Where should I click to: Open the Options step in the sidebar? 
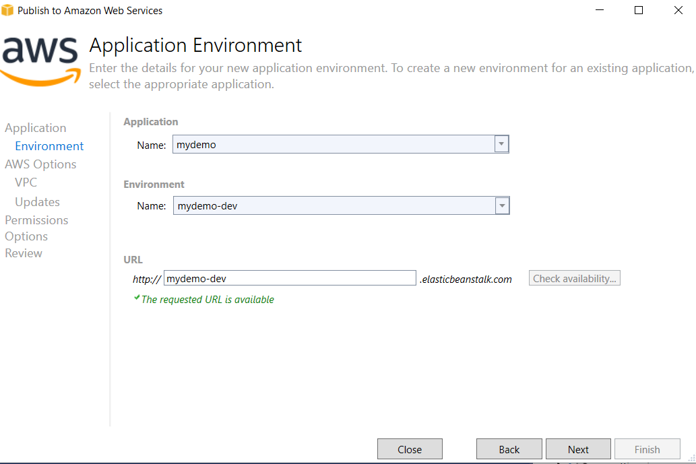(26, 236)
